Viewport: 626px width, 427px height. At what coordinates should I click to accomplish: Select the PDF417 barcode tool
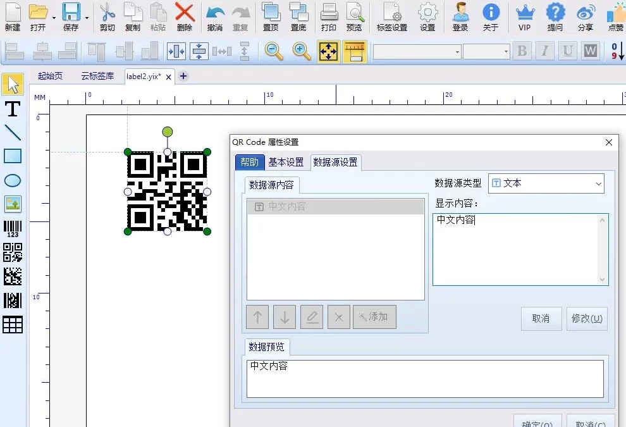coord(13,300)
